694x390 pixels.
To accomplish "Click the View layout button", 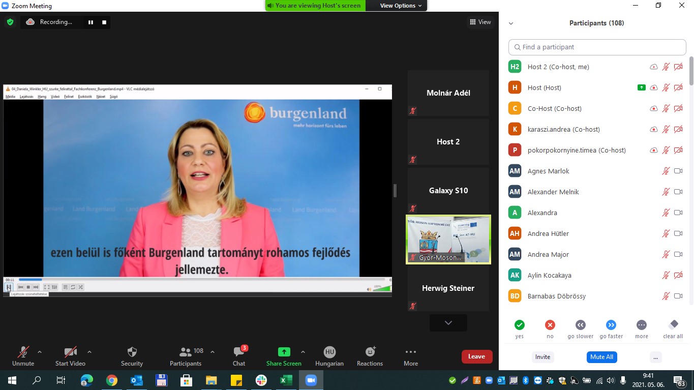I will point(480,22).
